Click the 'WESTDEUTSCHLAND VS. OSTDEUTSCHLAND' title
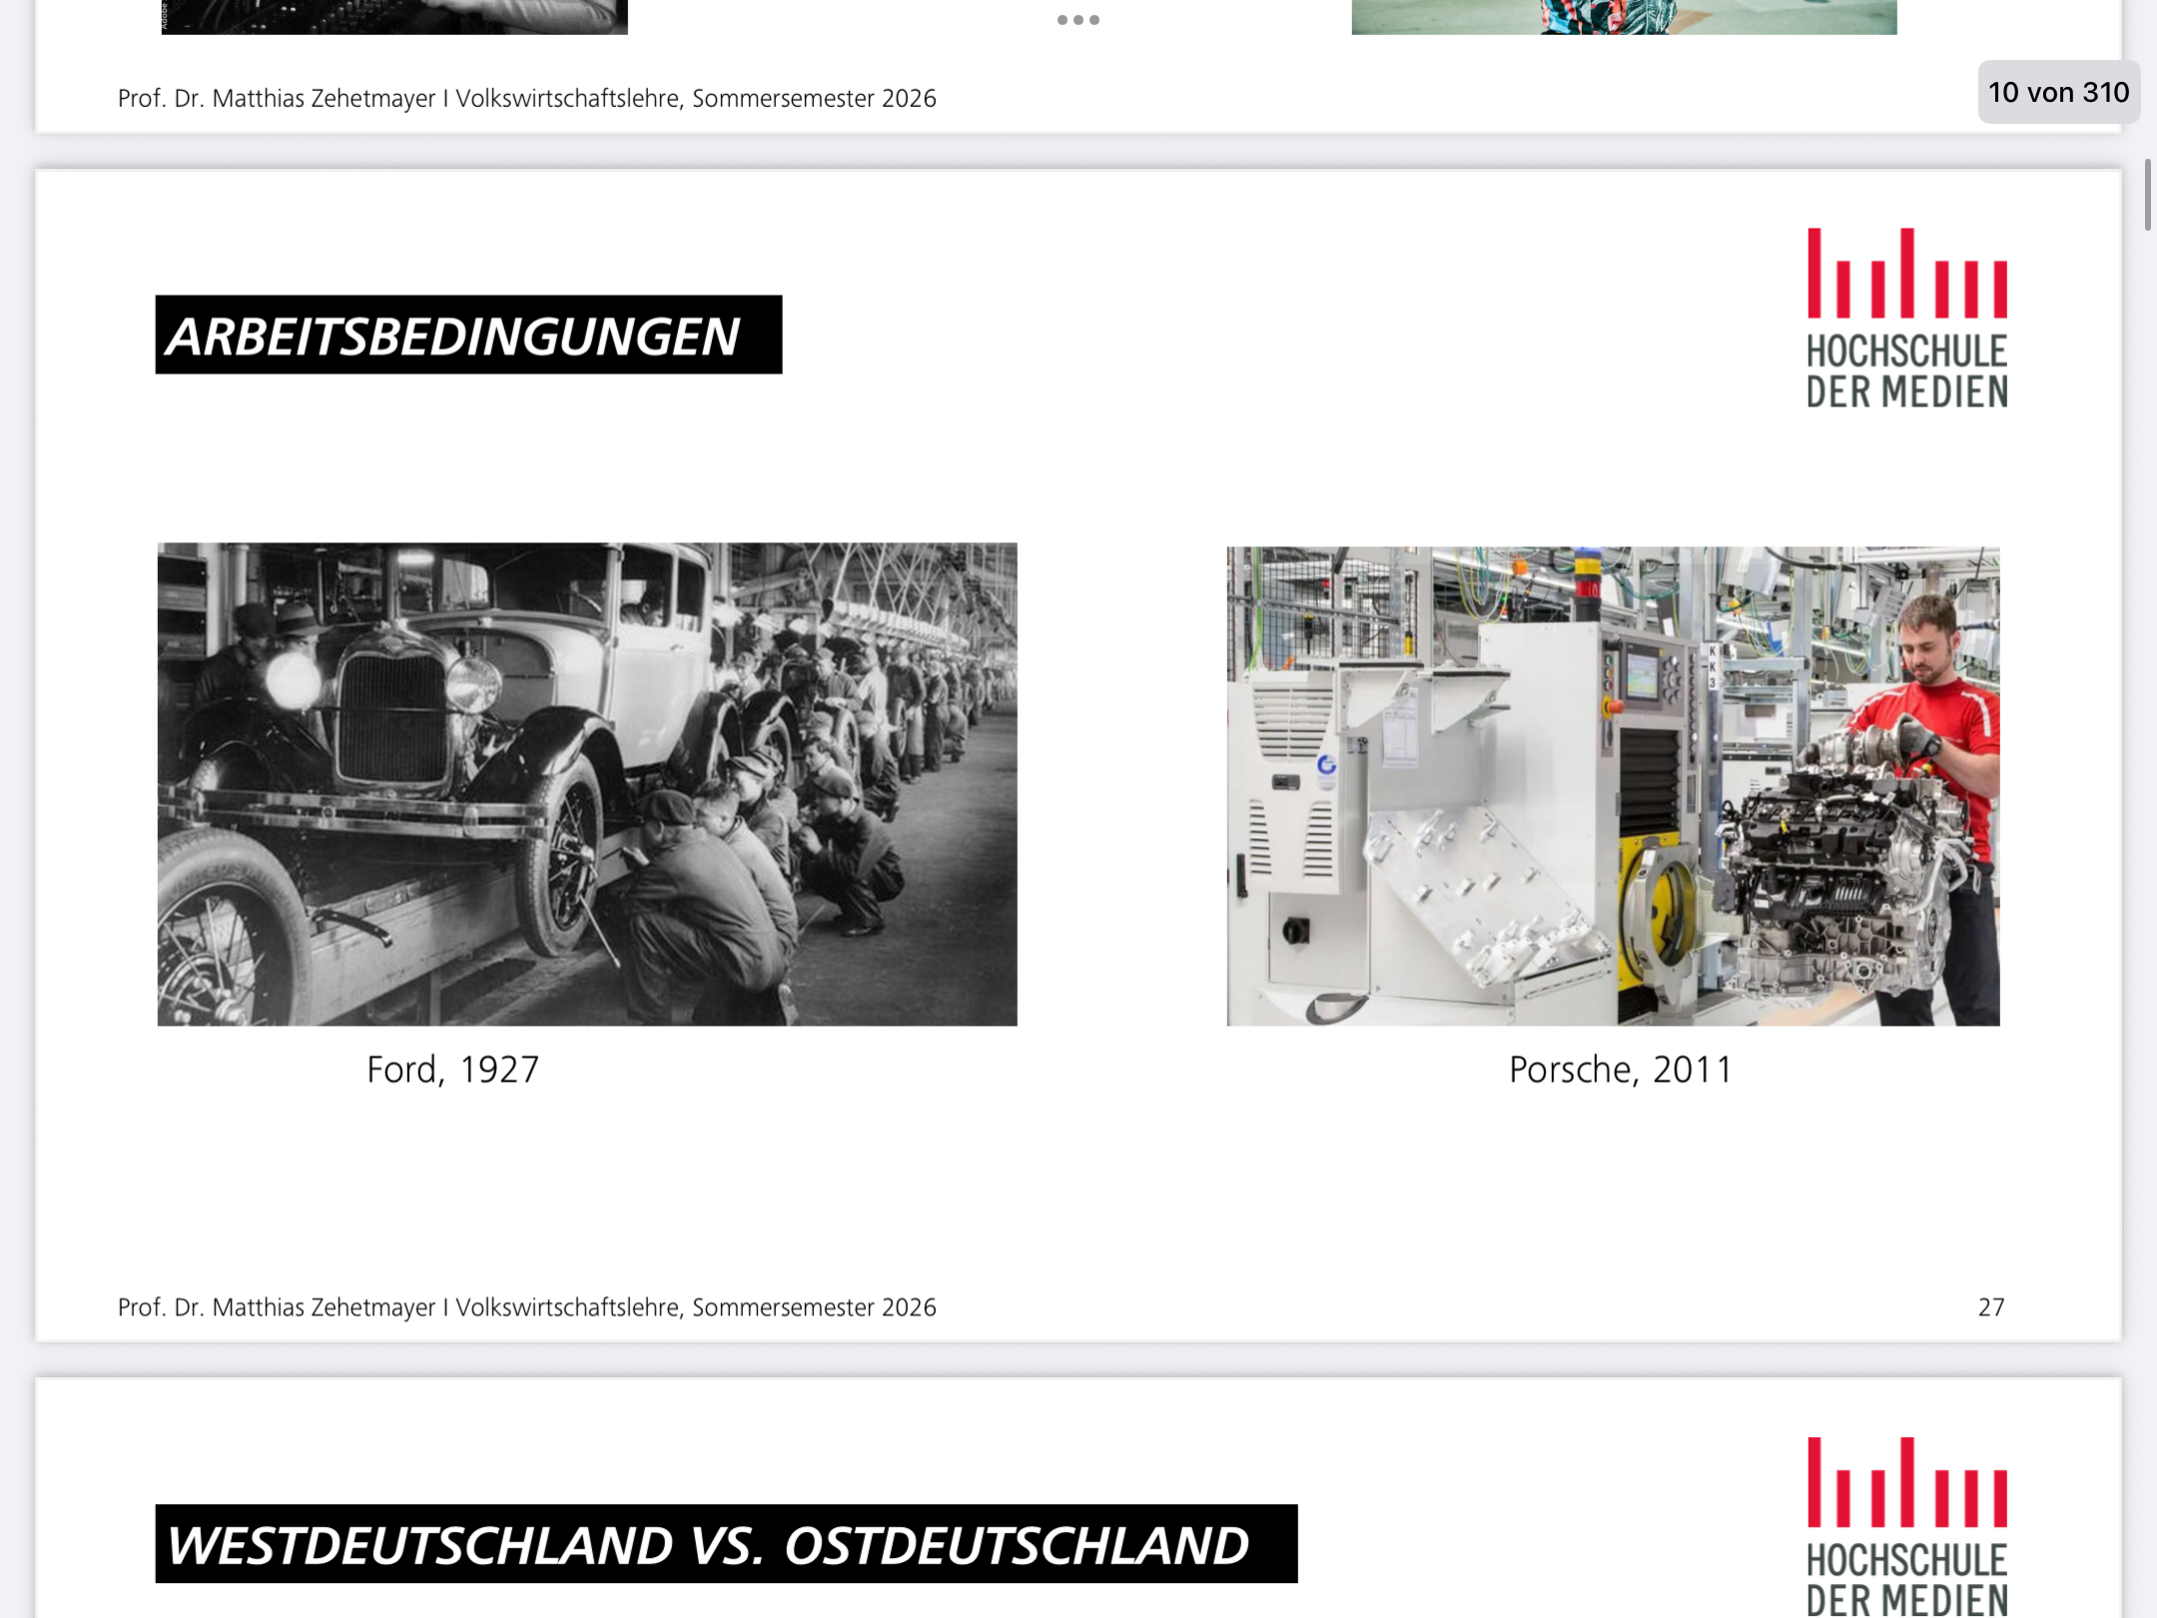This screenshot has height=1618, width=2157. tap(726, 1544)
